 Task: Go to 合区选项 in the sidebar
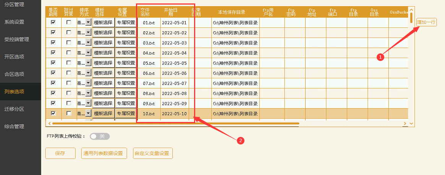pyautogui.click(x=14, y=74)
